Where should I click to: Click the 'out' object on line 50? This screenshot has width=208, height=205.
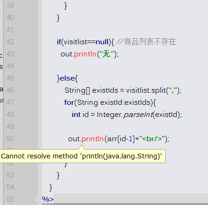point(74,139)
